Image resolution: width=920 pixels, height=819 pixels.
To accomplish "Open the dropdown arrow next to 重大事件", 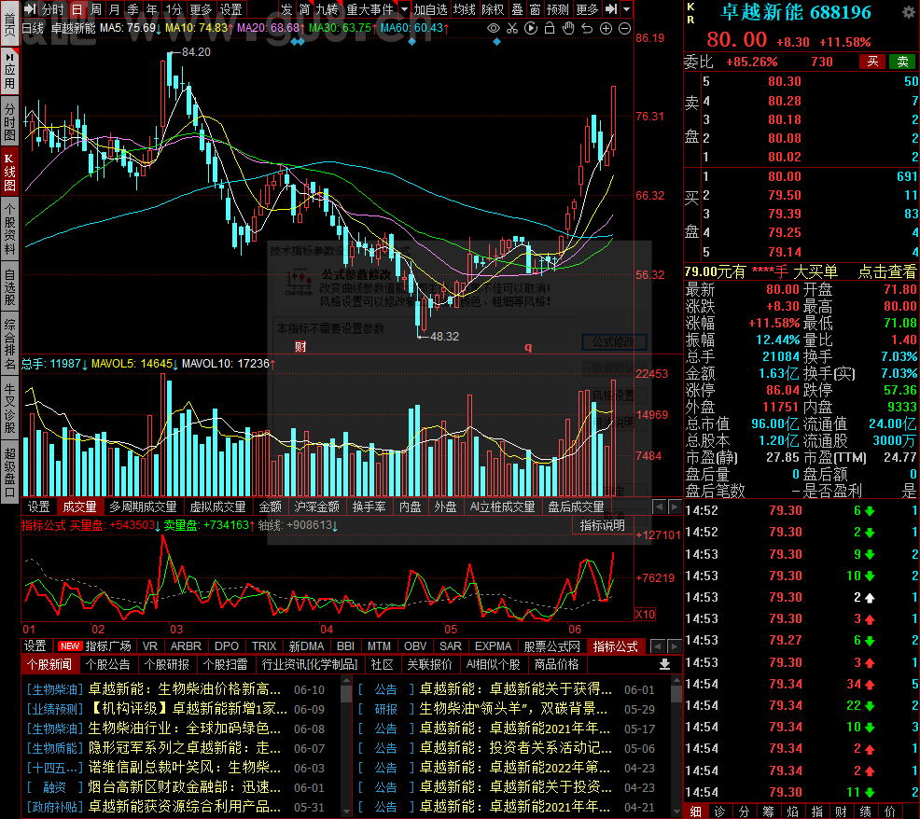I will tap(404, 9).
